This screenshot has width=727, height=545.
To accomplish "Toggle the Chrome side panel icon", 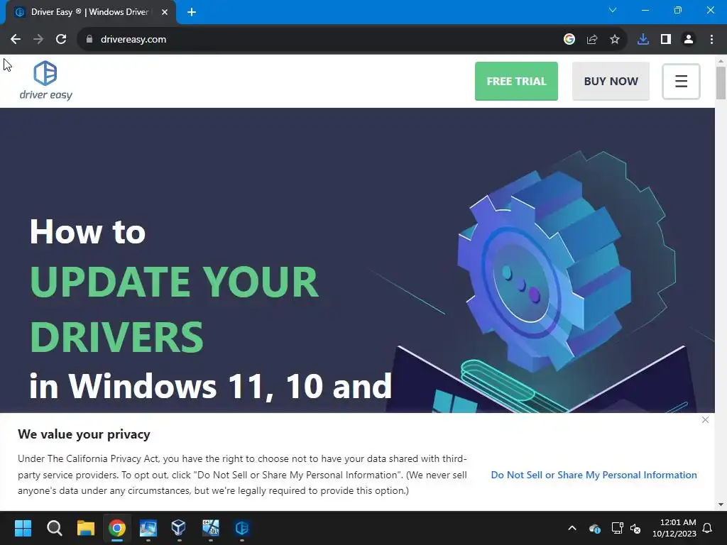I will point(666,40).
